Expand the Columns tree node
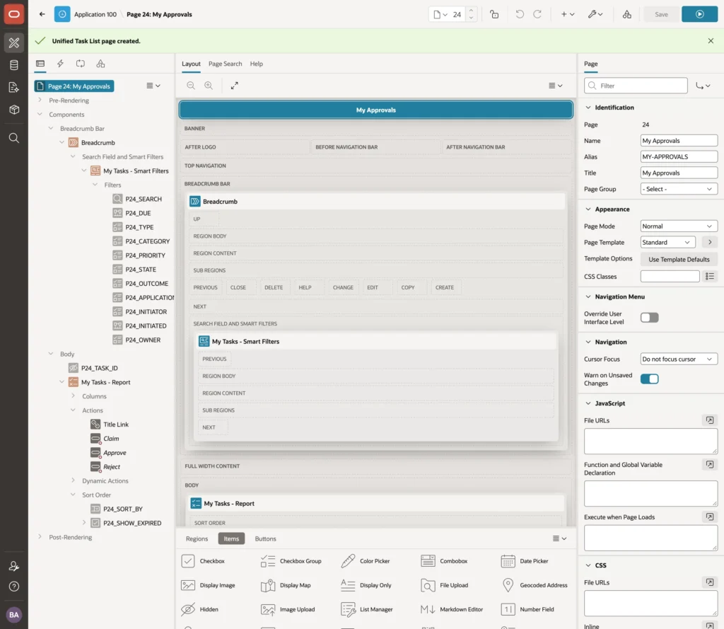This screenshot has height=629, width=724. pos(73,396)
